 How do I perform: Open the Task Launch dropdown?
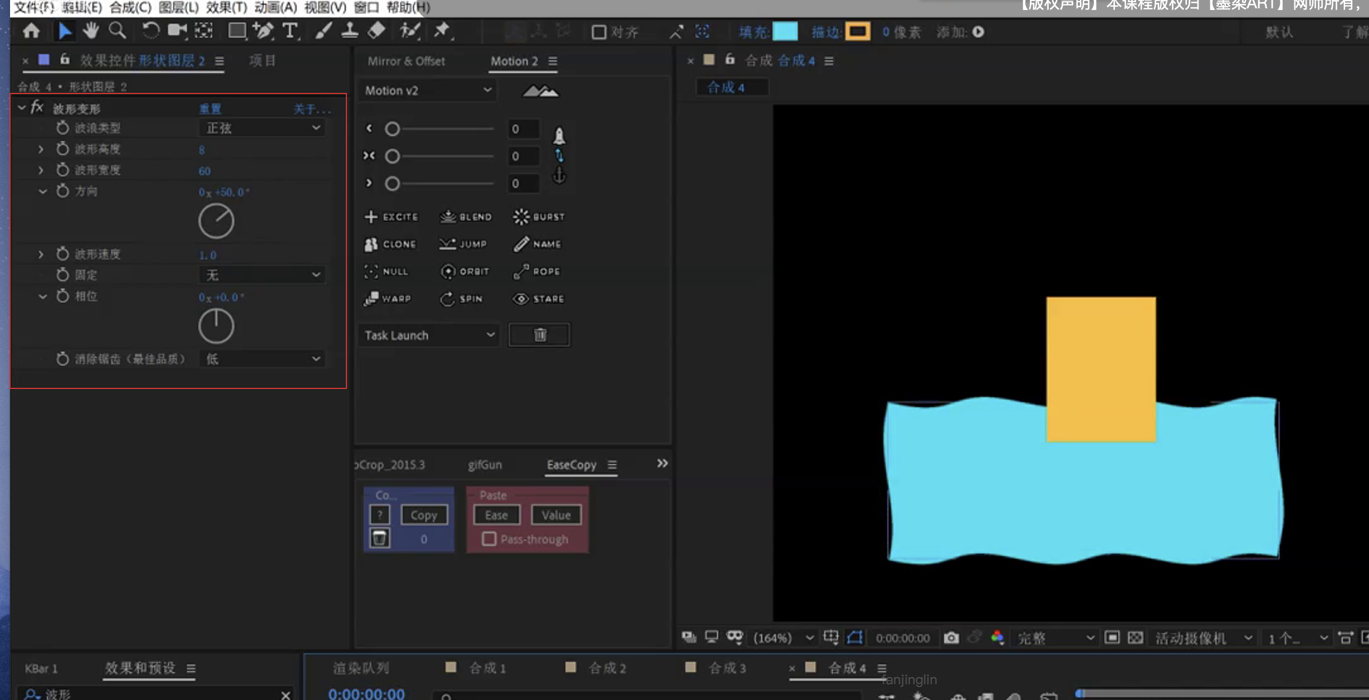[428, 335]
